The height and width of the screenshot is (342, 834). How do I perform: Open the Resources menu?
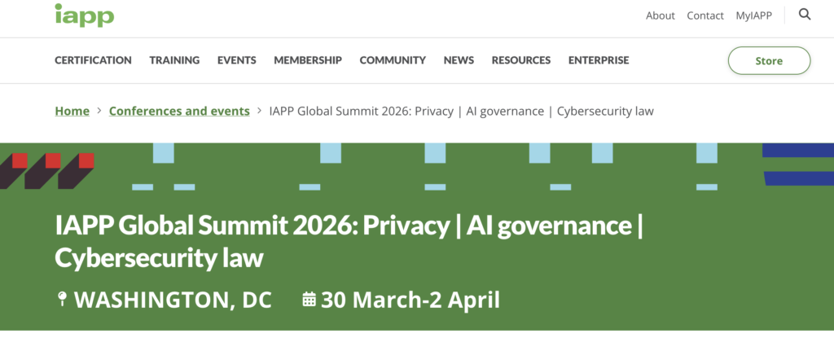pyautogui.click(x=521, y=60)
